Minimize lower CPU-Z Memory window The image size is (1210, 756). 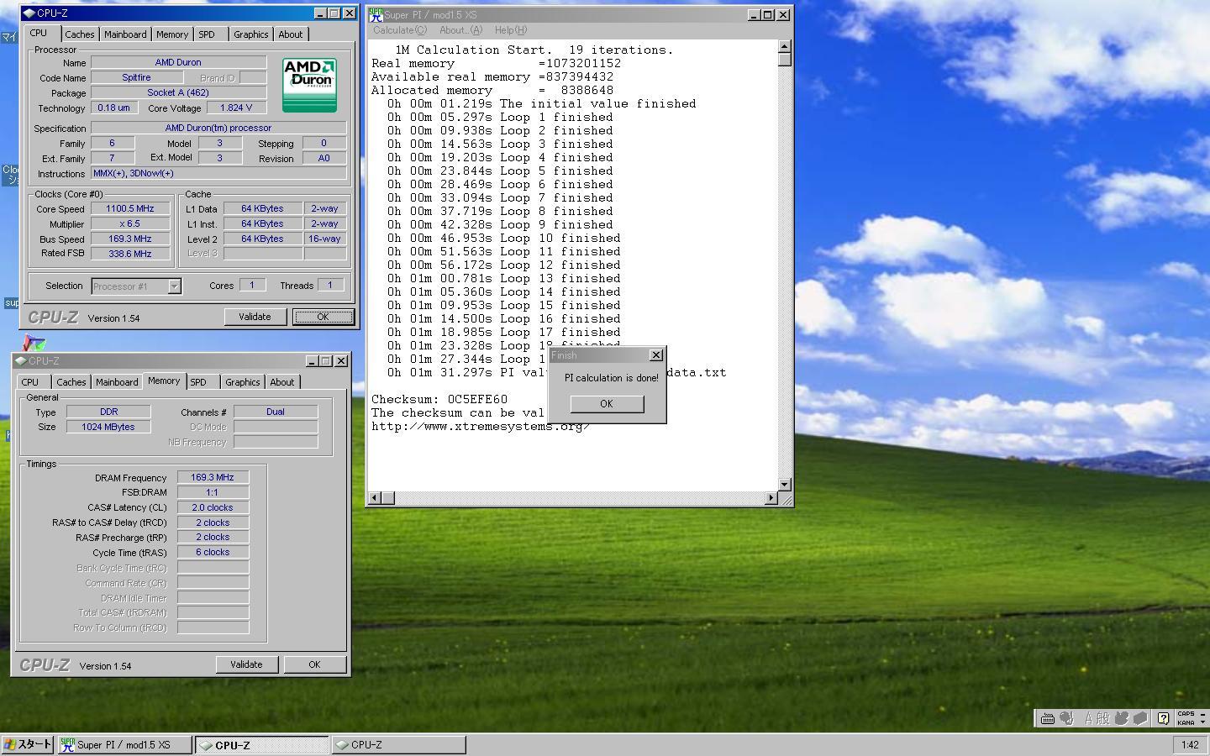click(x=312, y=361)
